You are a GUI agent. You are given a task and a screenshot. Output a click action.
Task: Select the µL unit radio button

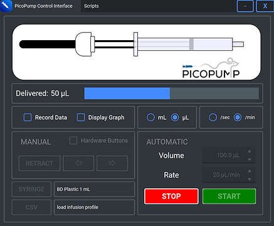[175, 117]
